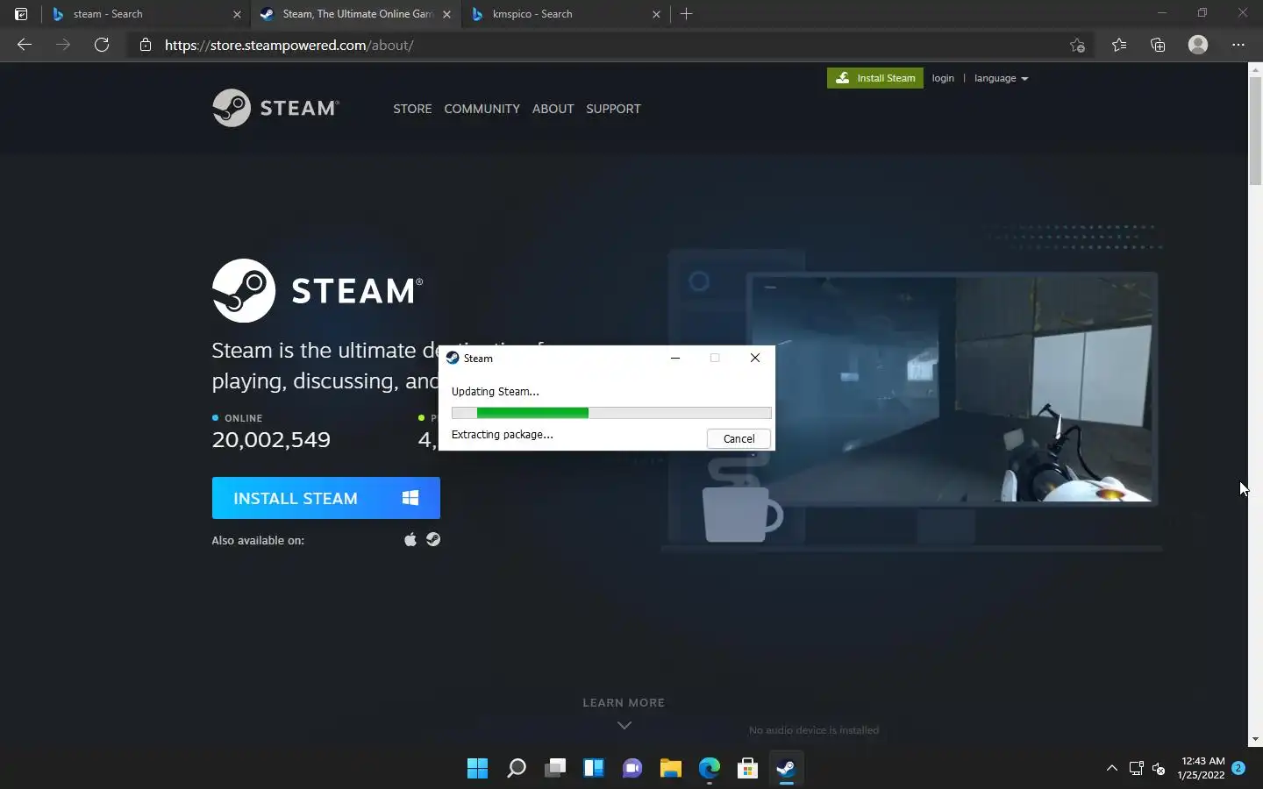1263x789 pixels.
Task: Click the Updating Steam progress bar
Action: point(611,413)
